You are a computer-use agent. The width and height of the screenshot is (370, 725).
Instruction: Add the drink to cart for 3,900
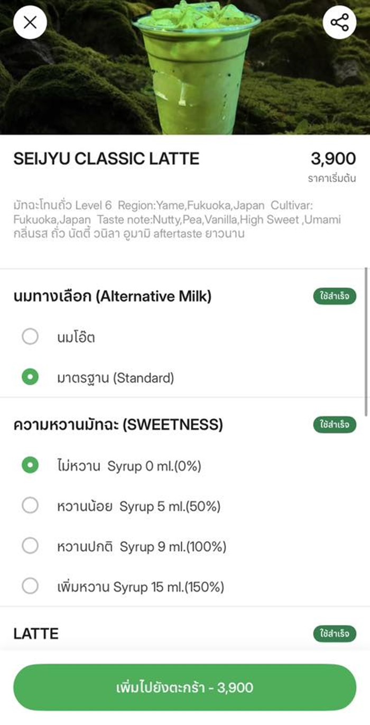(185, 688)
